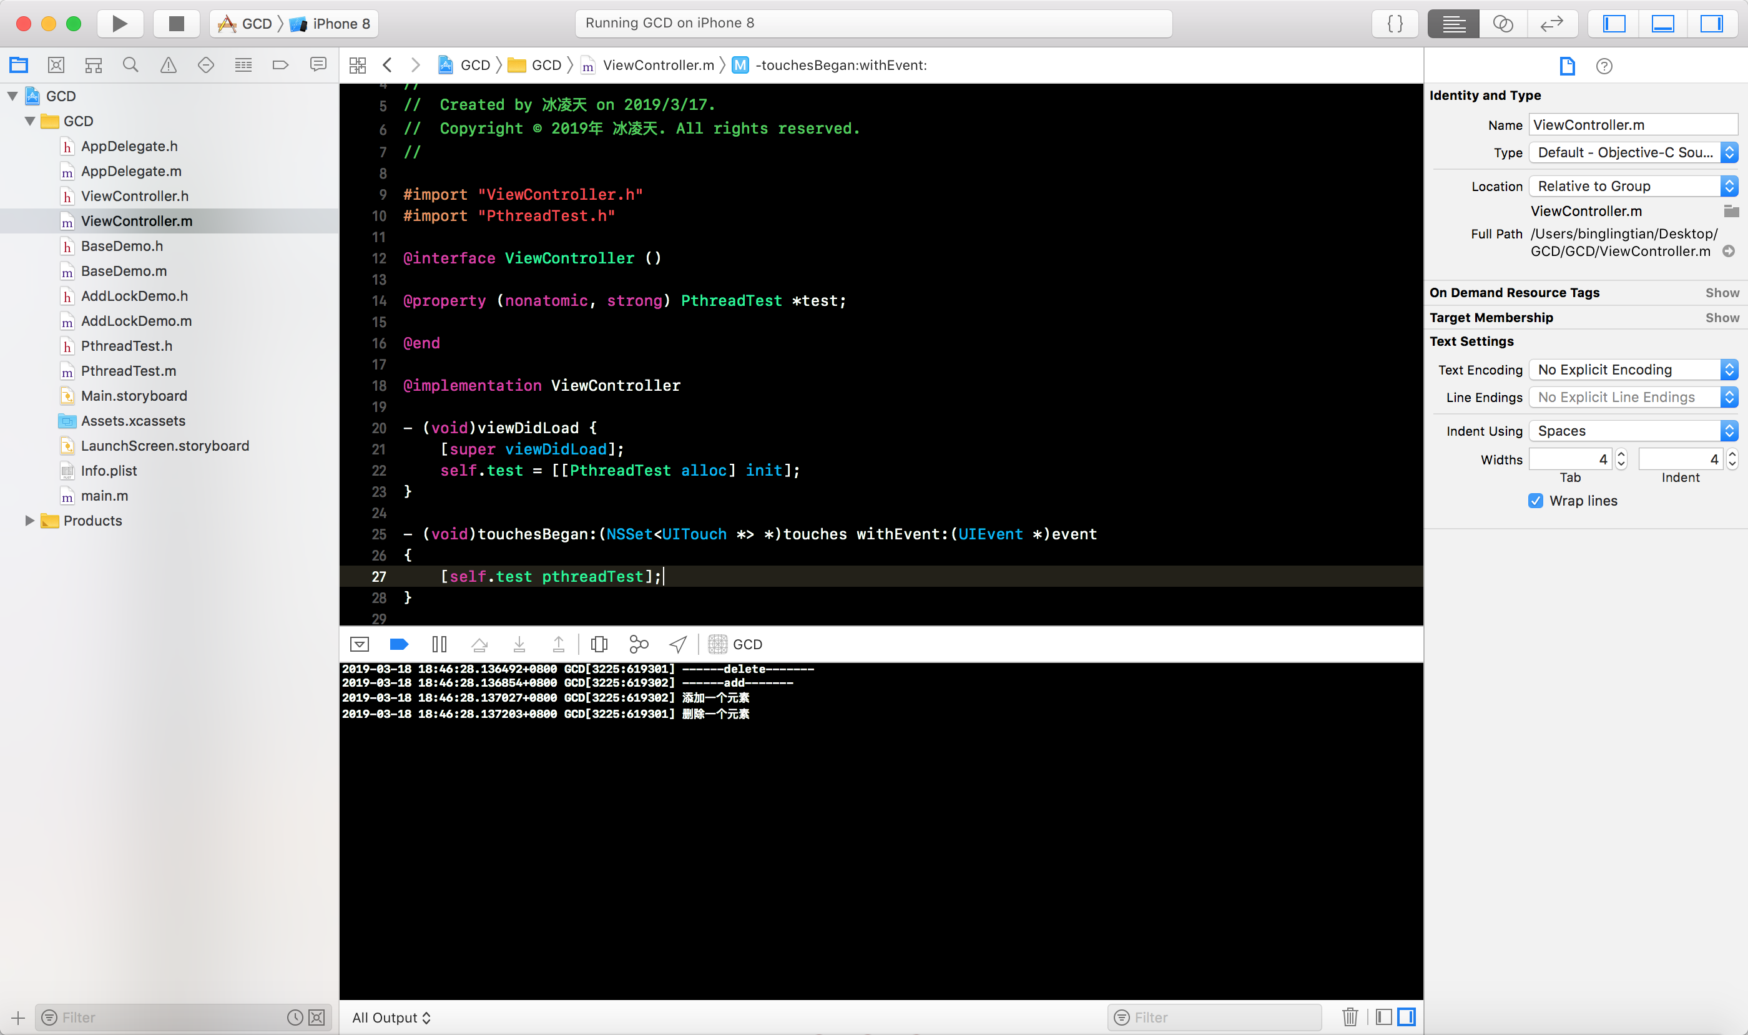
Task: Adjust Tab width stepper
Action: tap(1621, 459)
